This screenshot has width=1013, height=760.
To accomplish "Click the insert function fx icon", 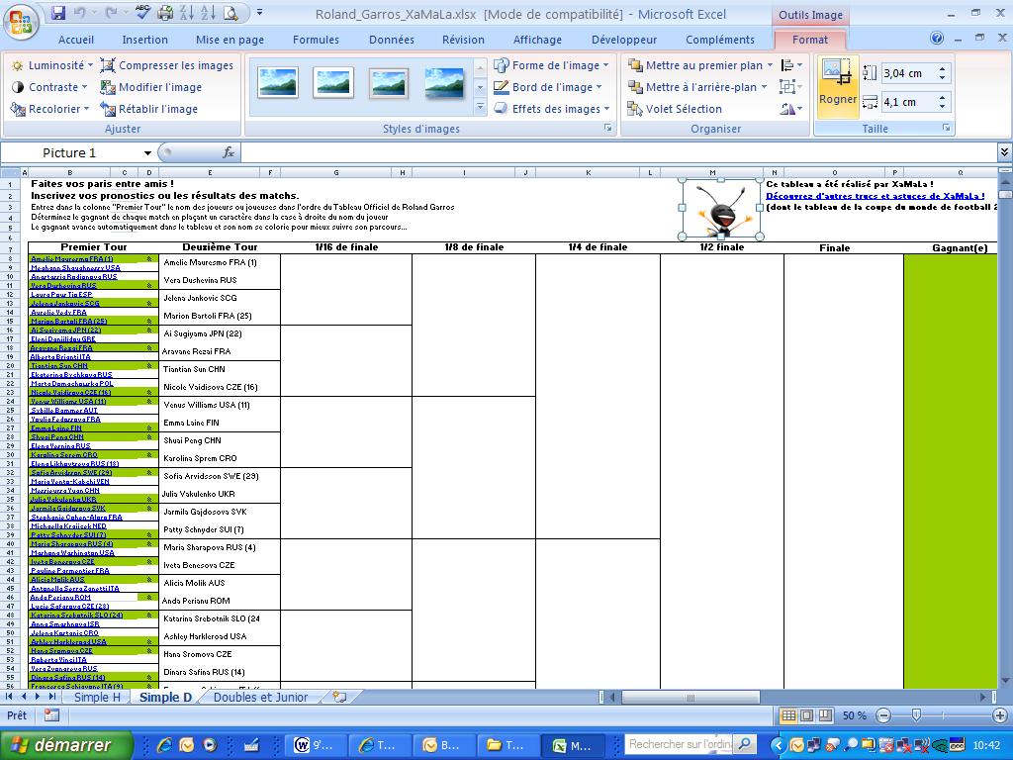I will (229, 152).
